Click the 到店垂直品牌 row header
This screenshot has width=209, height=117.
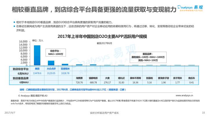click(21, 78)
